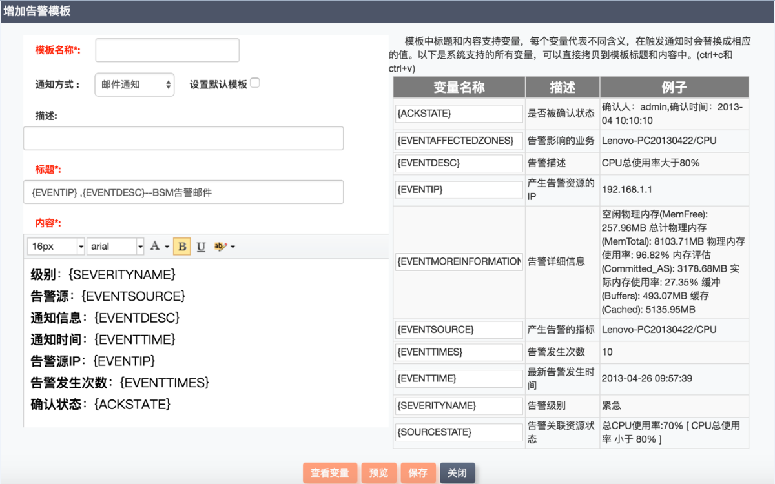Click the text highlight color icon
The image size is (775, 484).
pyautogui.click(x=220, y=247)
